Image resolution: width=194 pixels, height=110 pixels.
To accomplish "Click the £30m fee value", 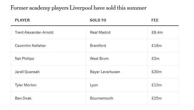I will point(157,72).
